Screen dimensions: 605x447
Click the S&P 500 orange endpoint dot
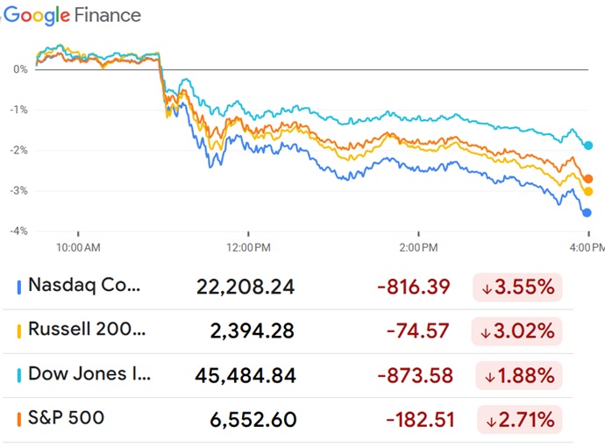pos(587,179)
